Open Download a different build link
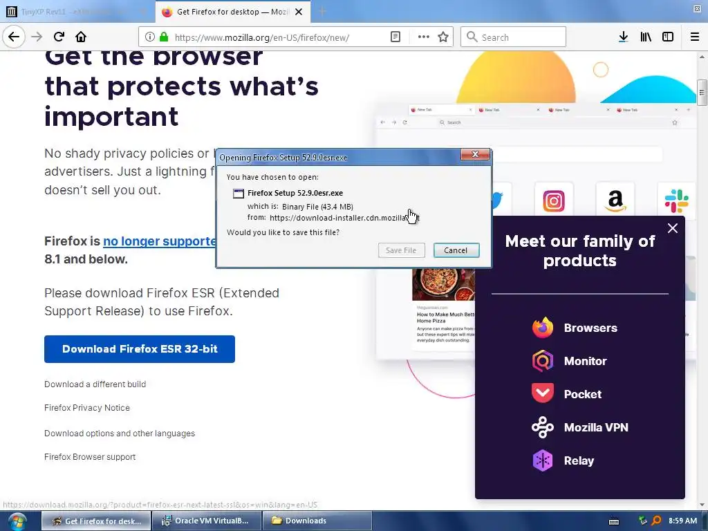This screenshot has height=531, width=708. 95,384
